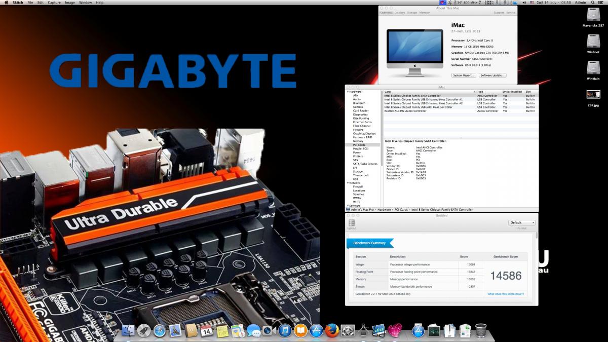
Task: Select the Realtek ALC892 Audio Controller row
Action: pyautogui.click(x=461, y=111)
